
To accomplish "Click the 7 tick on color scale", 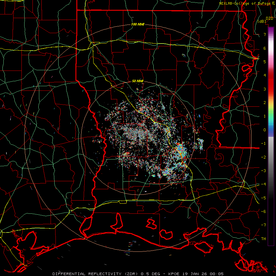I will (265, 34).
